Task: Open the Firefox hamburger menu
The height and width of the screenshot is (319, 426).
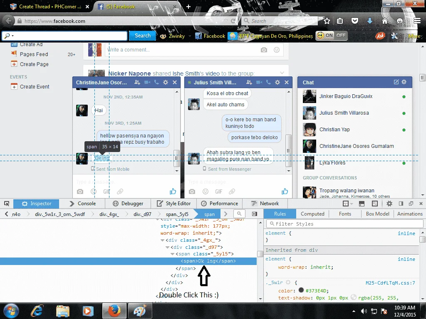Action: click(417, 21)
